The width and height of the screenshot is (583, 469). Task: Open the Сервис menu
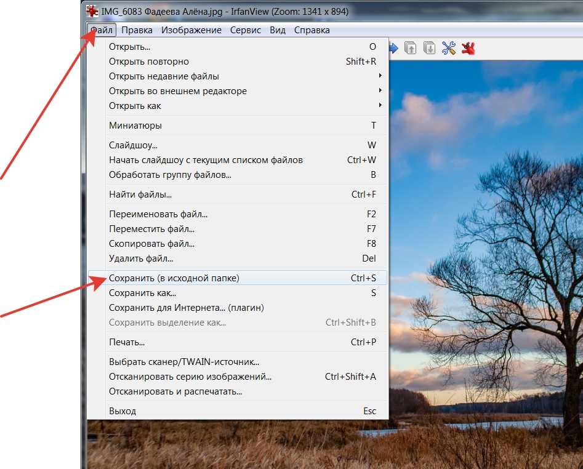click(246, 30)
